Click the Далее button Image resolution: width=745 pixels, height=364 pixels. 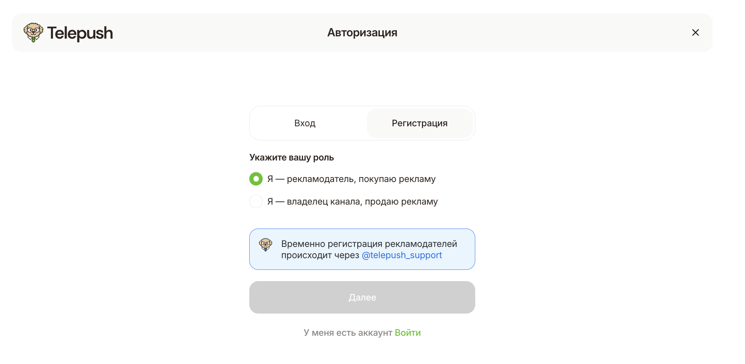[x=362, y=297]
